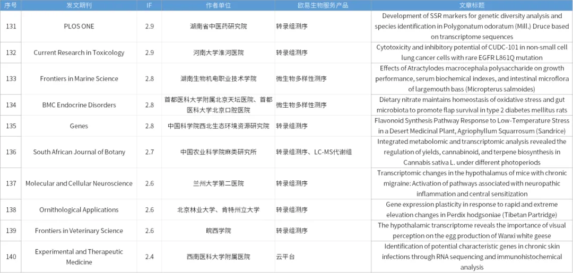This screenshot has height=273, width=573.
Task: Select the BMC Endocrine Disorders cell
Action: tap(79, 105)
